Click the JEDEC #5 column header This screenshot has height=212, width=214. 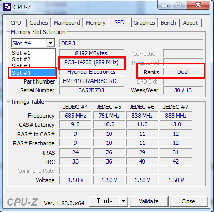click(109, 107)
